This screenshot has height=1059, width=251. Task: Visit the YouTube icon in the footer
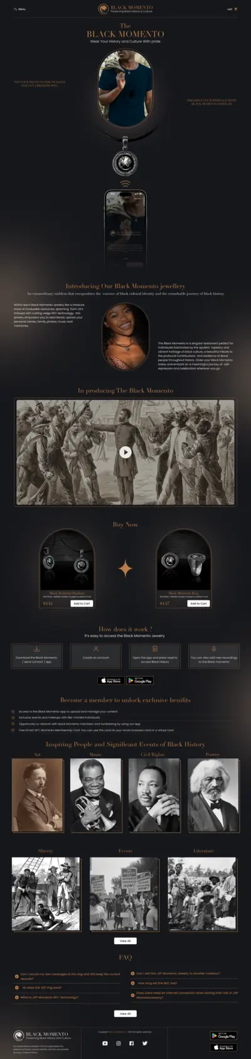click(x=105, y=1043)
